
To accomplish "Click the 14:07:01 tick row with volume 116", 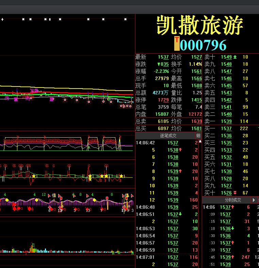I will [x=167, y=257].
